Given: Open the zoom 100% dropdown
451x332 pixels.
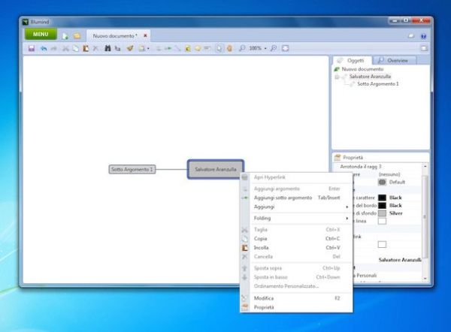Looking at the screenshot, I should 257,48.
